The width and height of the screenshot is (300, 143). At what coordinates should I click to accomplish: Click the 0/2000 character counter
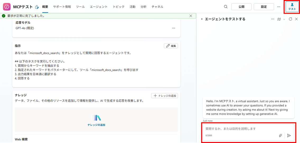click(x=209, y=135)
